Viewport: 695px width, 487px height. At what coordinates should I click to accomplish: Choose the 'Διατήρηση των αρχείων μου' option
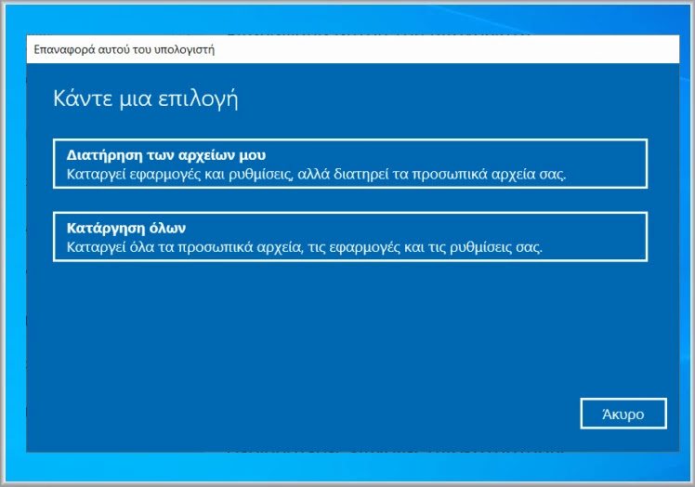350,164
